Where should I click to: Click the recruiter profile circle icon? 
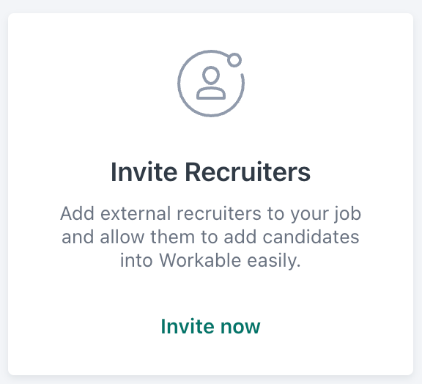(211, 84)
